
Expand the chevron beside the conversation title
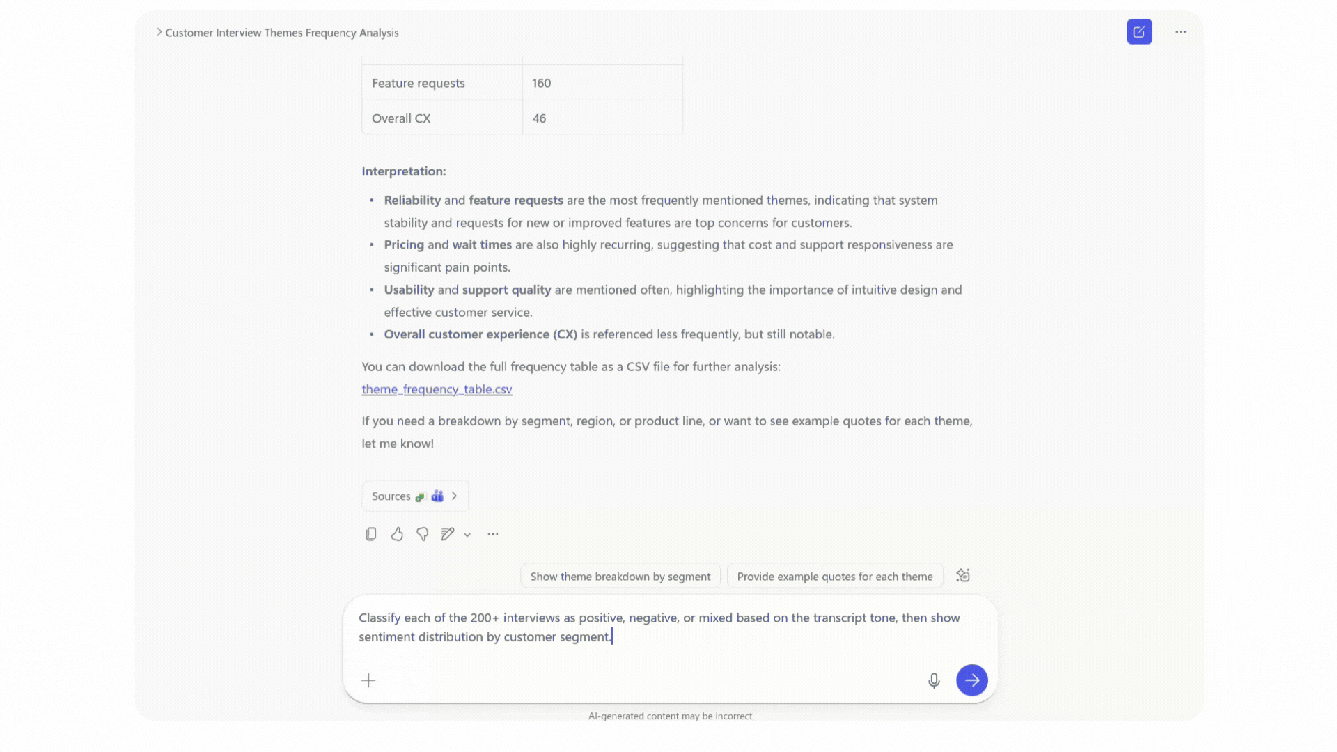click(159, 32)
